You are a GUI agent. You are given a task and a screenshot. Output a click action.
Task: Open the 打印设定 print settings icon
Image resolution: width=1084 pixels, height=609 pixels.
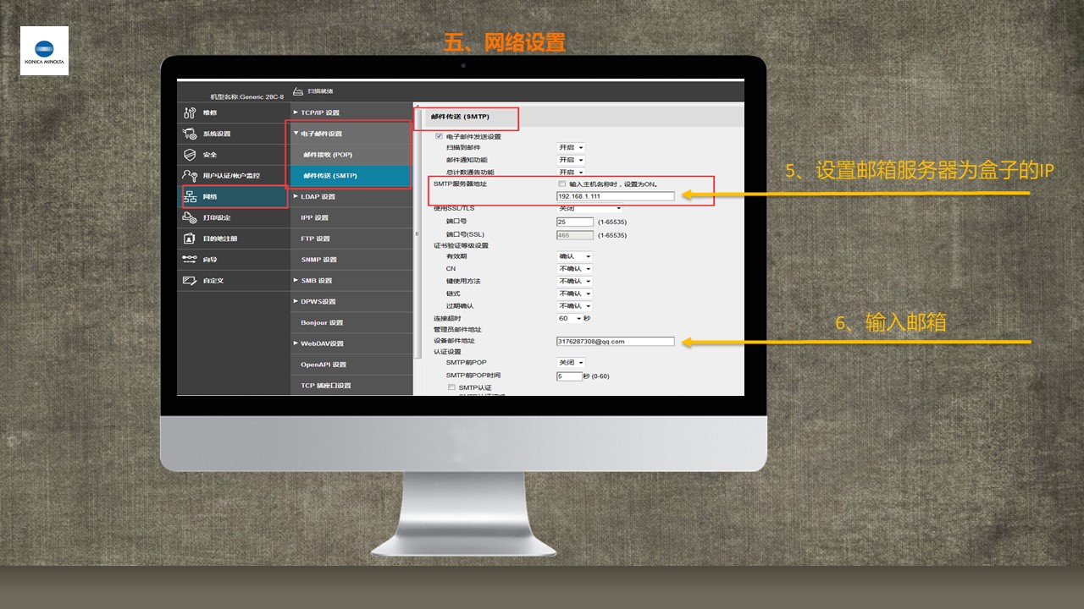[190, 218]
